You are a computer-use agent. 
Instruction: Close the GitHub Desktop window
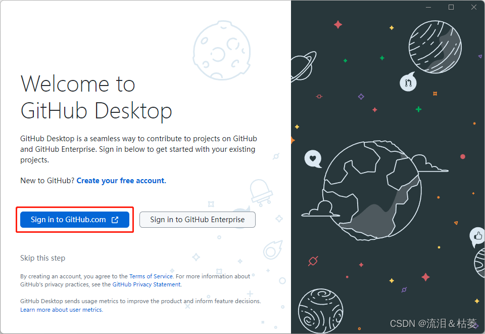click(x=474, y=7)
